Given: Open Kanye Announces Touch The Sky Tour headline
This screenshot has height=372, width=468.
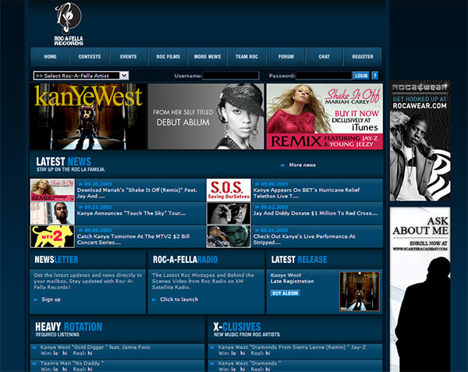Looking at the screenshot, I should pos(131,214).
